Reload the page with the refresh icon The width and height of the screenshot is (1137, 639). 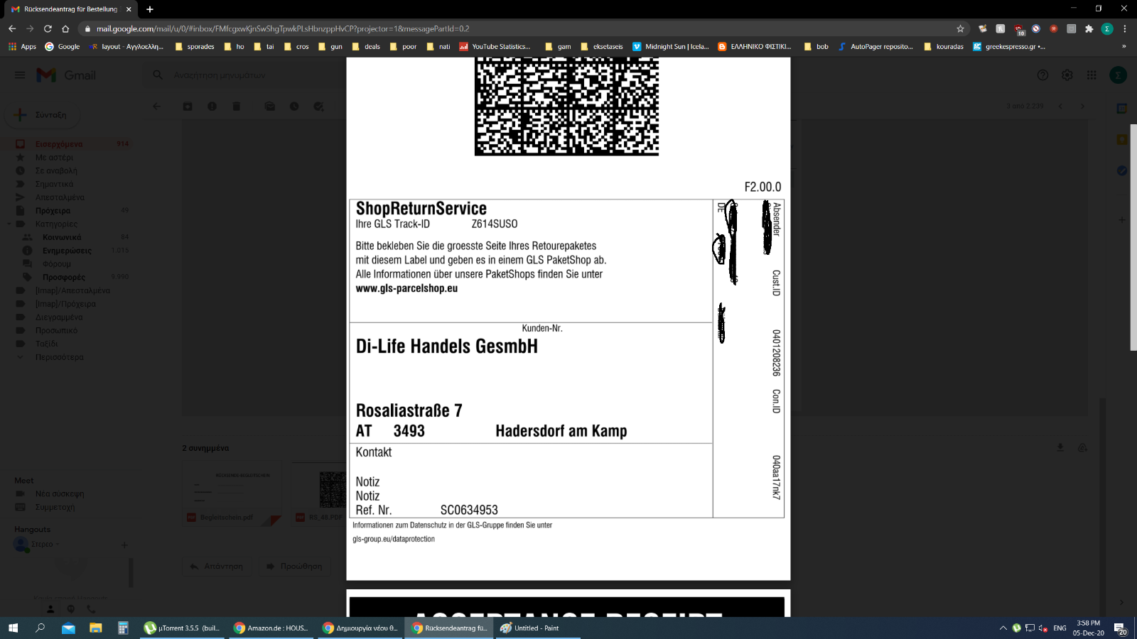click(x=48, y=28)
